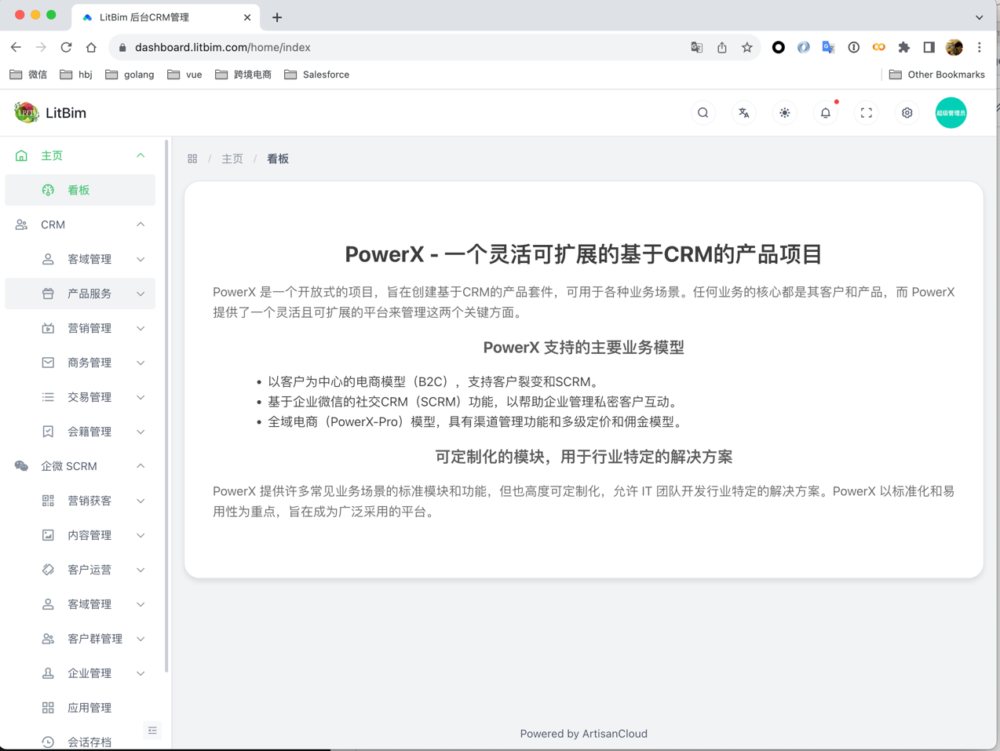1000x751 pixels.
Task: Click the breadcrumb grid icon
Action: pos(192,159)
